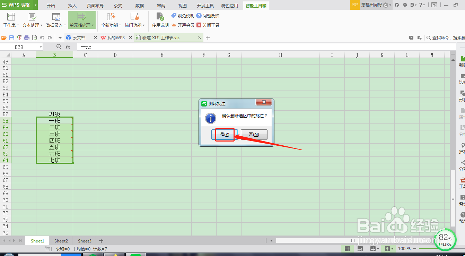The height and width of the screenshot is (256, 465).
Task: Open the WPS 表格 application menu arrow
Action: (x=35, y=5)
